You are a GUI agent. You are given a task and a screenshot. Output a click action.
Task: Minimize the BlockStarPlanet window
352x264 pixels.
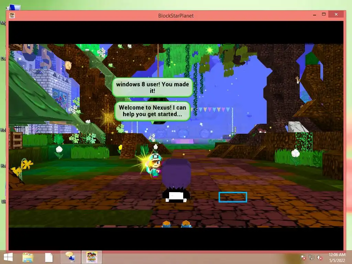click(x=315, y=14)
